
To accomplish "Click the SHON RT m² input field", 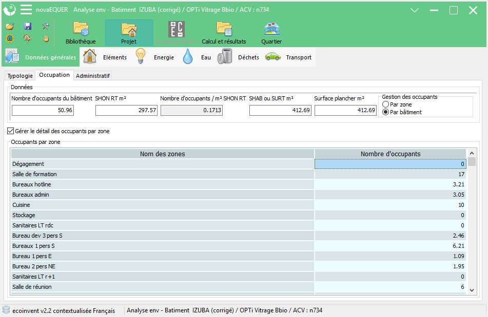I will (126, 110).
